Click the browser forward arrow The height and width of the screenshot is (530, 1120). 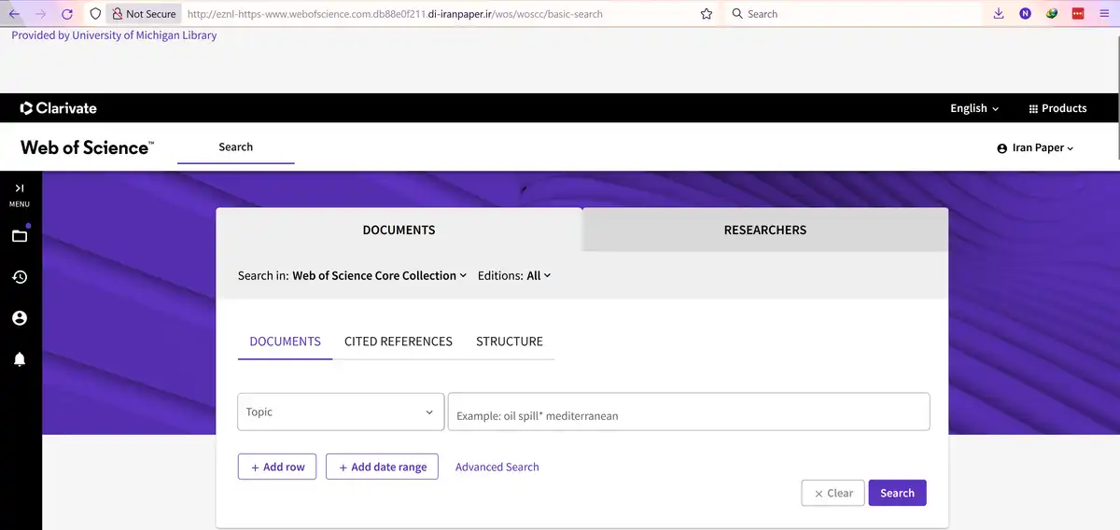coord(40,14)
